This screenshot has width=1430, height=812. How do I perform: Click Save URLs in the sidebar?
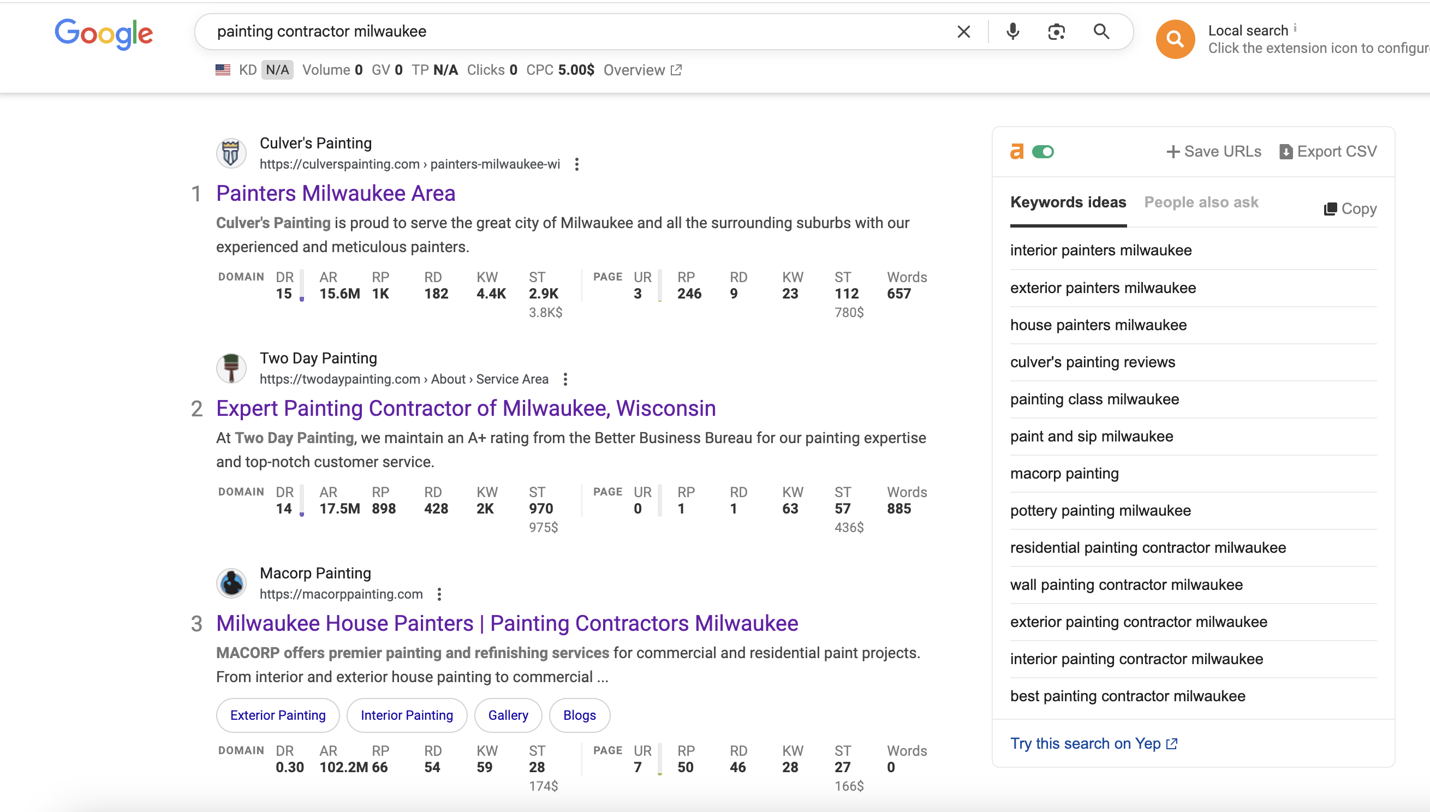(x=1214, y=152)
